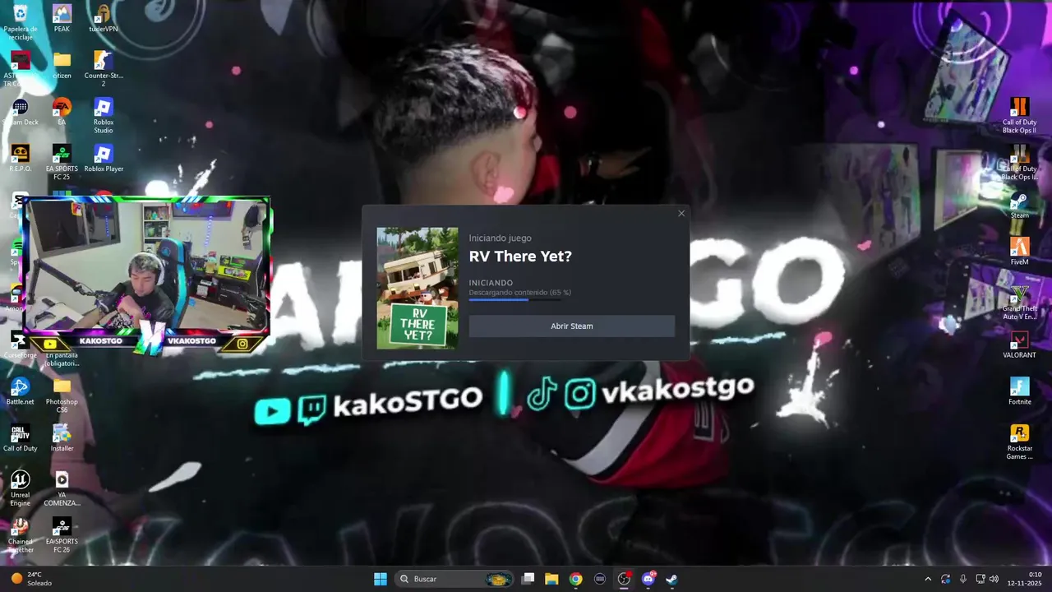
Task: Click the microphone icon in the system tray
Action: coord(962,579)
